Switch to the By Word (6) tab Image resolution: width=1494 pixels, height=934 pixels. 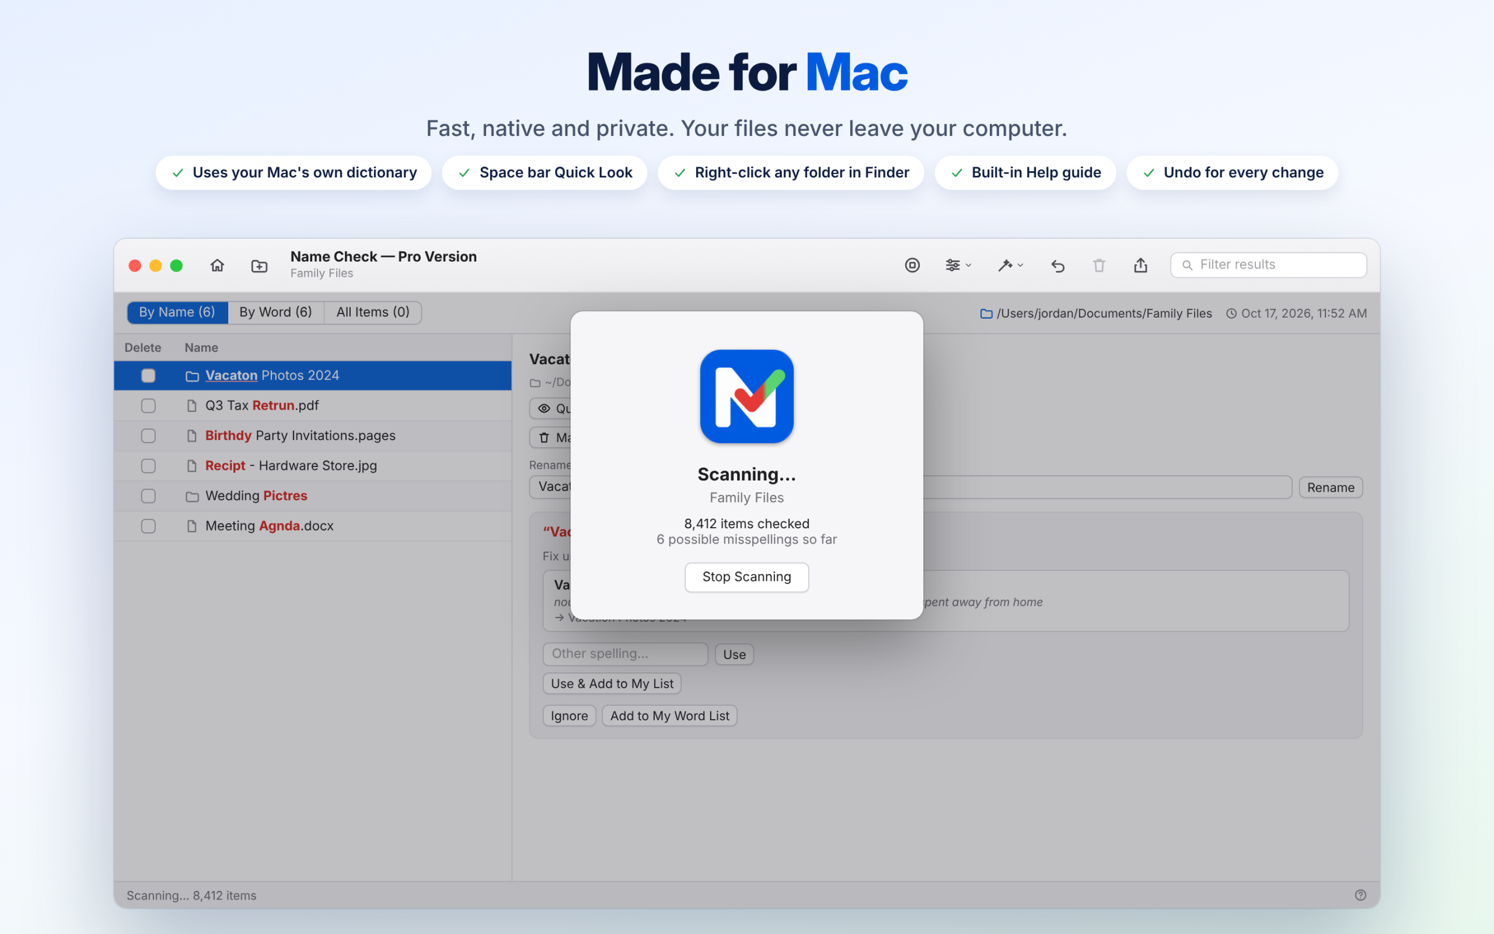pos(275,312)
